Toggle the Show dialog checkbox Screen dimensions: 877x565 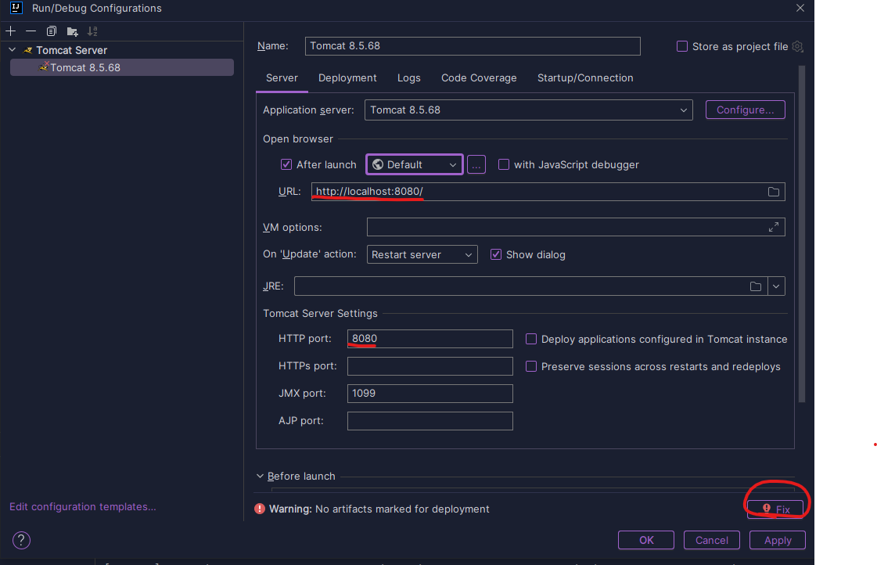495,254
